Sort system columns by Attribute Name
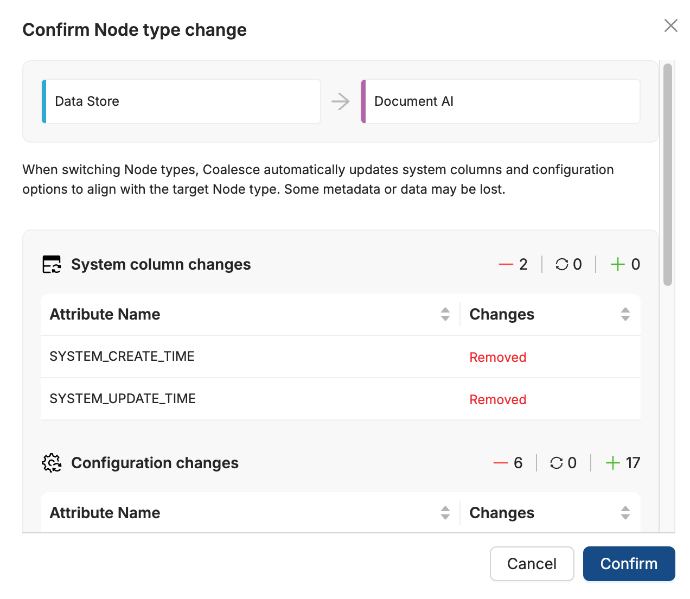The width and height of the screenshot is (690, 599). pyautogui.click(x=445, y=314)
